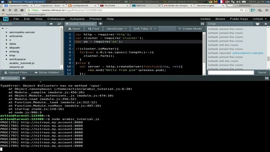Expand the tmp folder
Viewport: 270px width, 152px height.
[7, 55]
